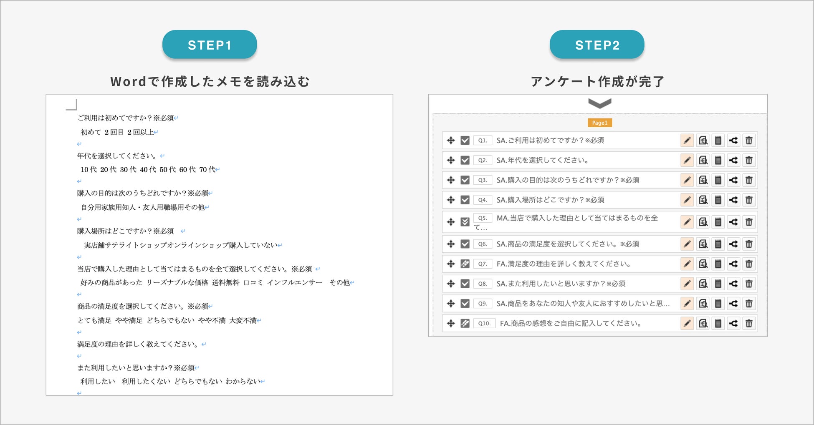Click the checkmark box in the Q4 row
Viewport: 814px width, 425px height.
[x=465, y=200]
